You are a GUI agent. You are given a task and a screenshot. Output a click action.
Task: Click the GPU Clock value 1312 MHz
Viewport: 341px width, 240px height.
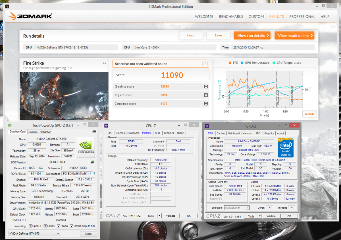(35, 209)
